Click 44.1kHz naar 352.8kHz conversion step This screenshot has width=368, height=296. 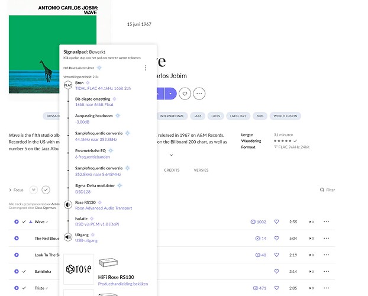[x=96, y=139]
